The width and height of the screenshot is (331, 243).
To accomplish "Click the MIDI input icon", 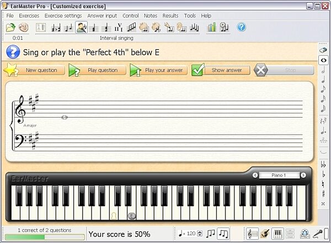I will tap(305, 234).
